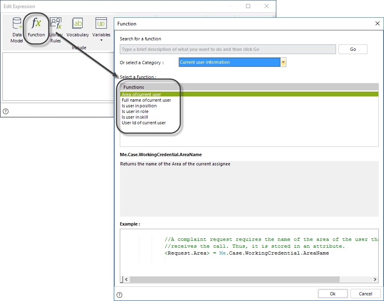Click the example scroll right arrow

pyautogui.click(x=375, y=279)
